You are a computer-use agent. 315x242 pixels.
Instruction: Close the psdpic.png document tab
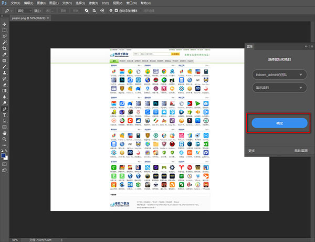coord(48,18)
